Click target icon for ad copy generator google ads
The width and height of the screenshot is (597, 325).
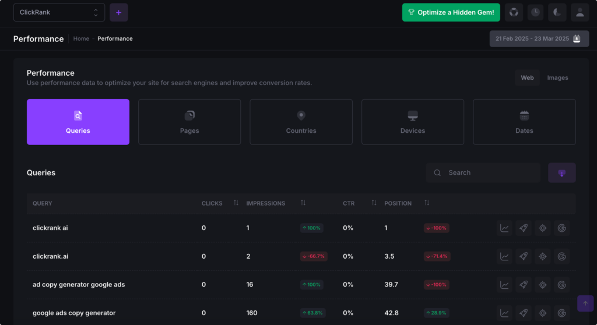click(543, 285)
